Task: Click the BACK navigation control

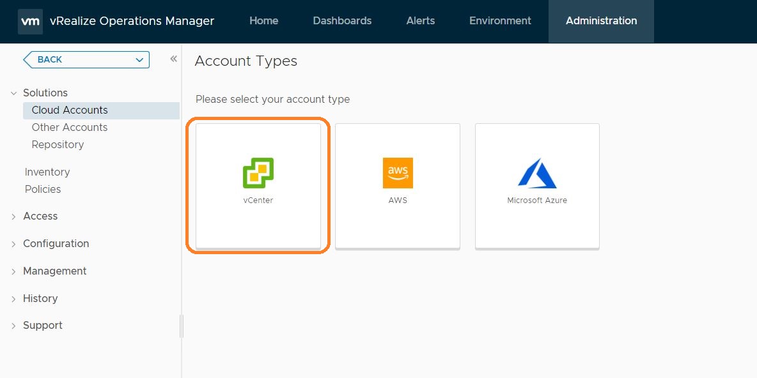Action: click(86, 59)
